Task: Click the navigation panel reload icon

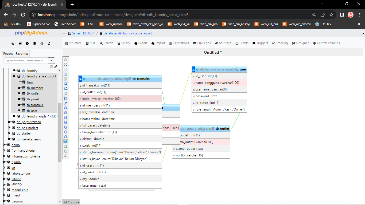Action: tap(49, 44)
